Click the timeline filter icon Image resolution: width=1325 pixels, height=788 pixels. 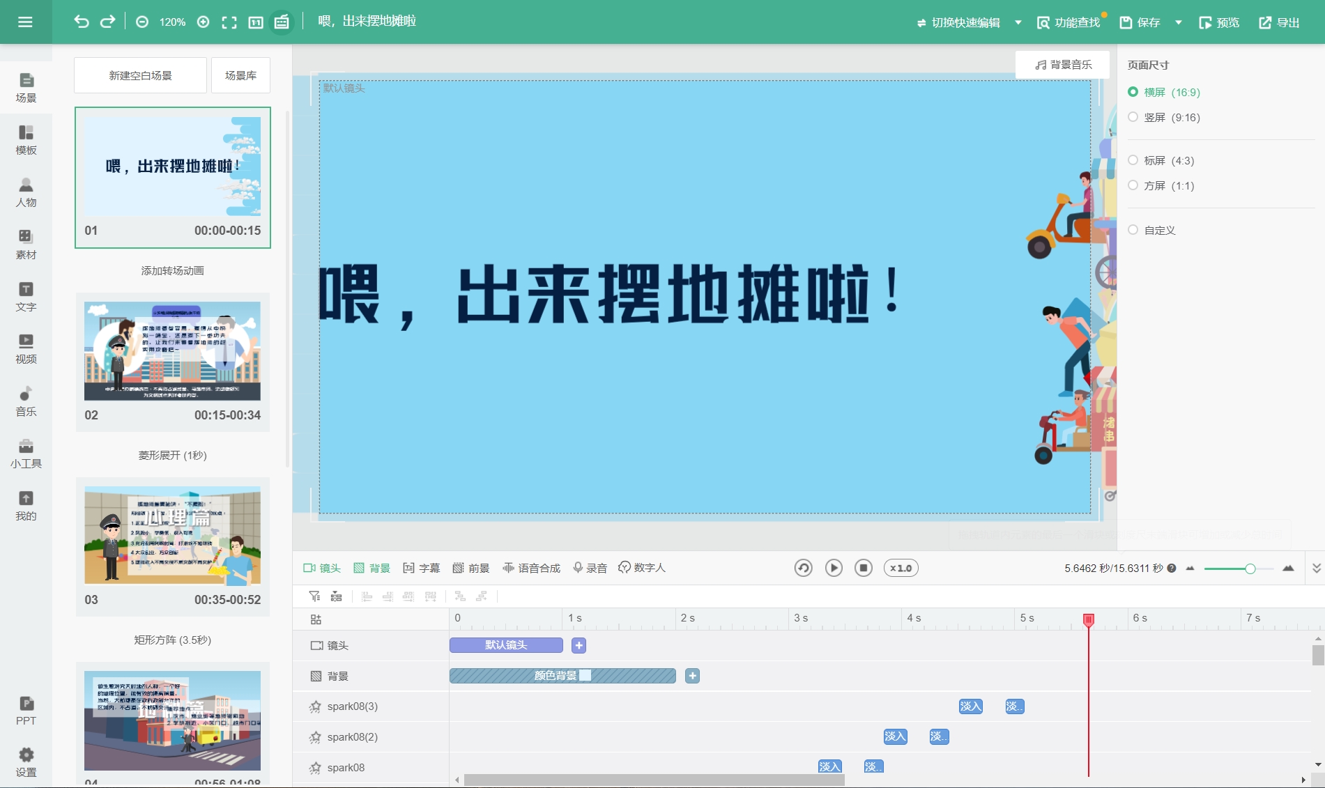314,596
